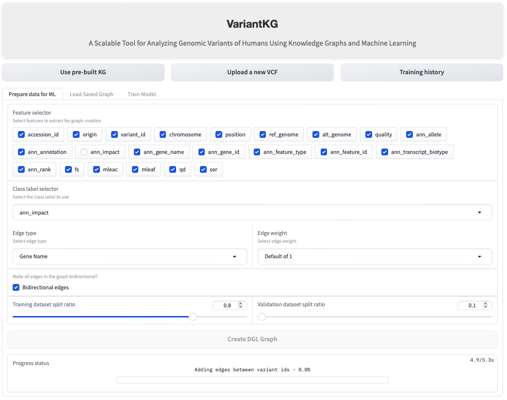507x400 pixels.
Task: Open the Edge weight dropdown
Action: click(375, 256)
